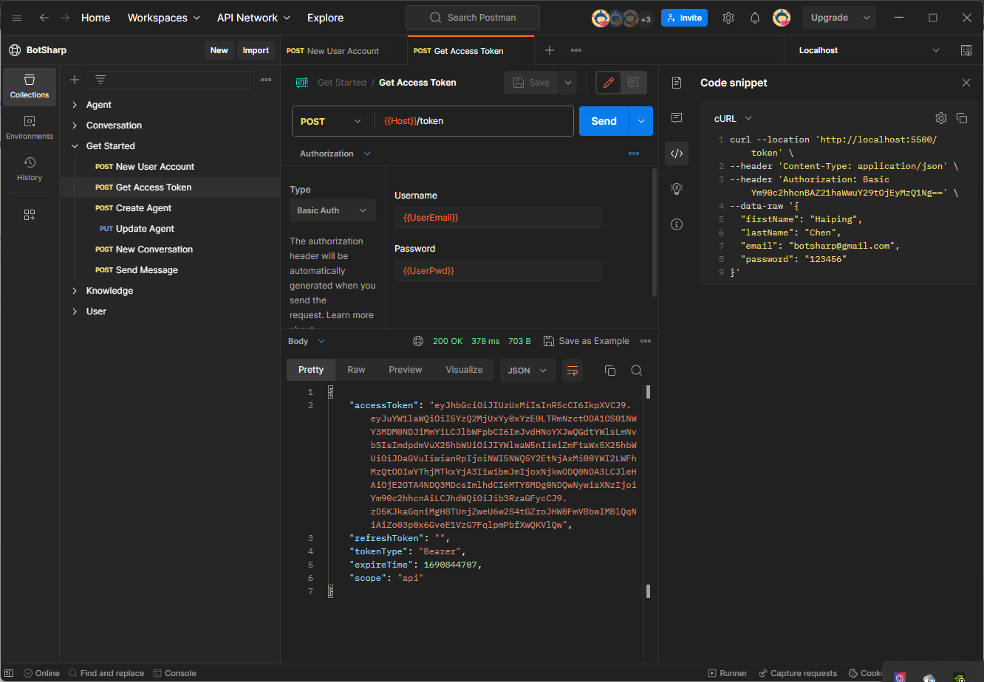Change the POST method dropdown
Image resolution: width=984 pixels, height=682 pixels.
tap(331, 121)
